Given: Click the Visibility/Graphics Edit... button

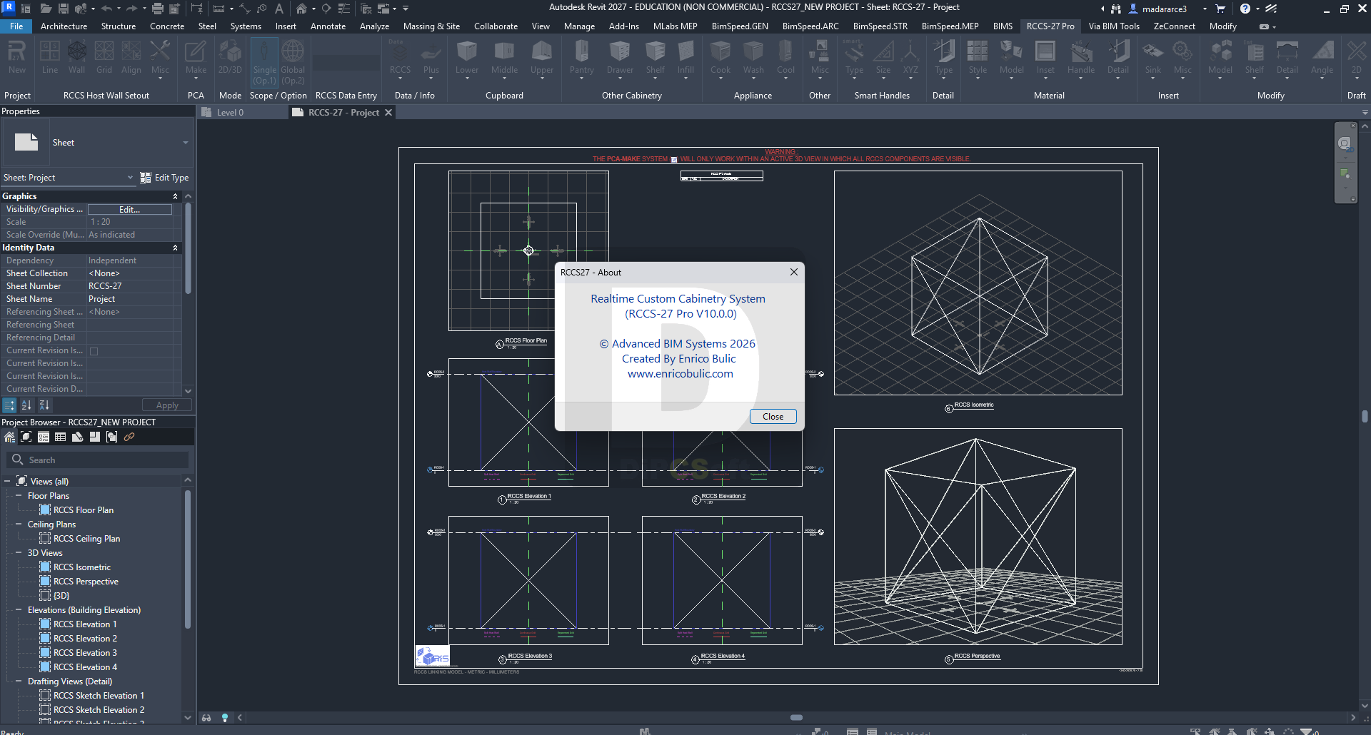Looking at the screenshot, I should pos(129,210).
